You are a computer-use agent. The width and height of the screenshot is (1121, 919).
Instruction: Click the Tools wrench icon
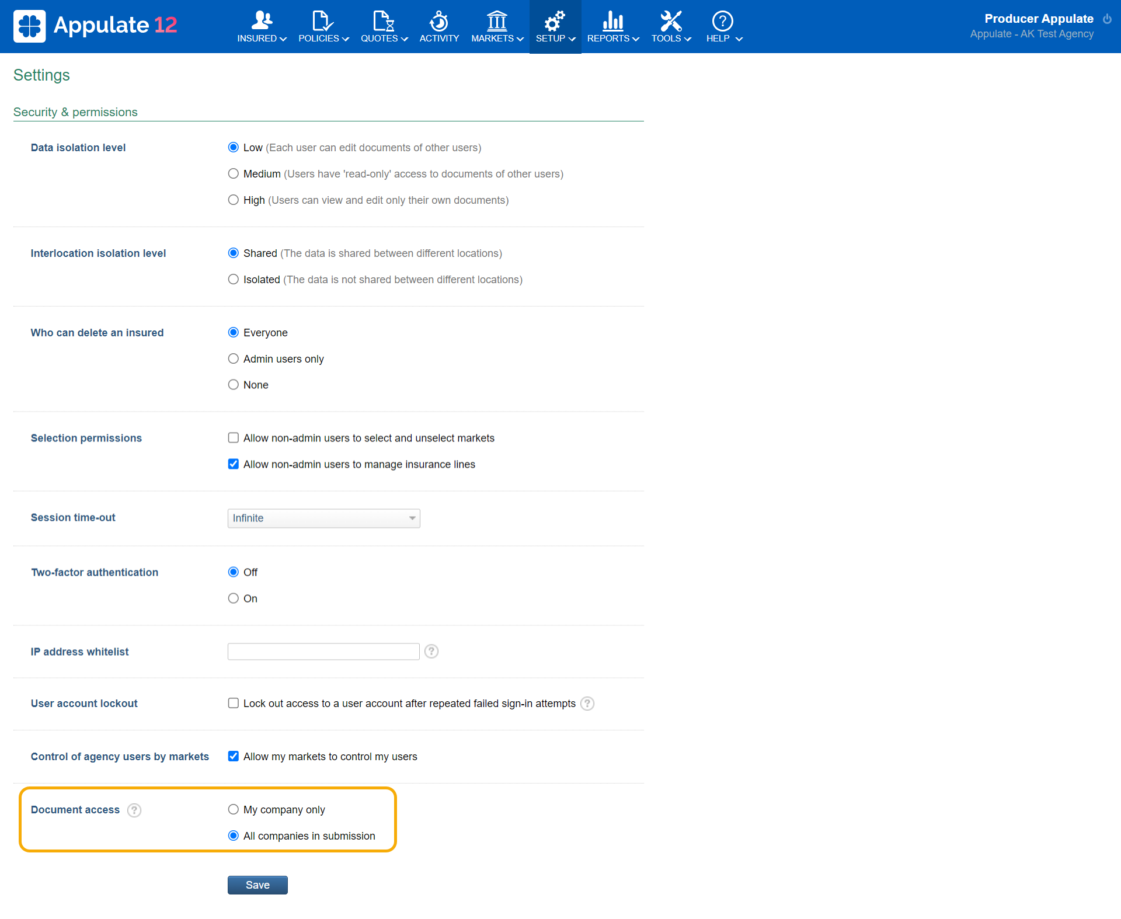pos(671,21)
